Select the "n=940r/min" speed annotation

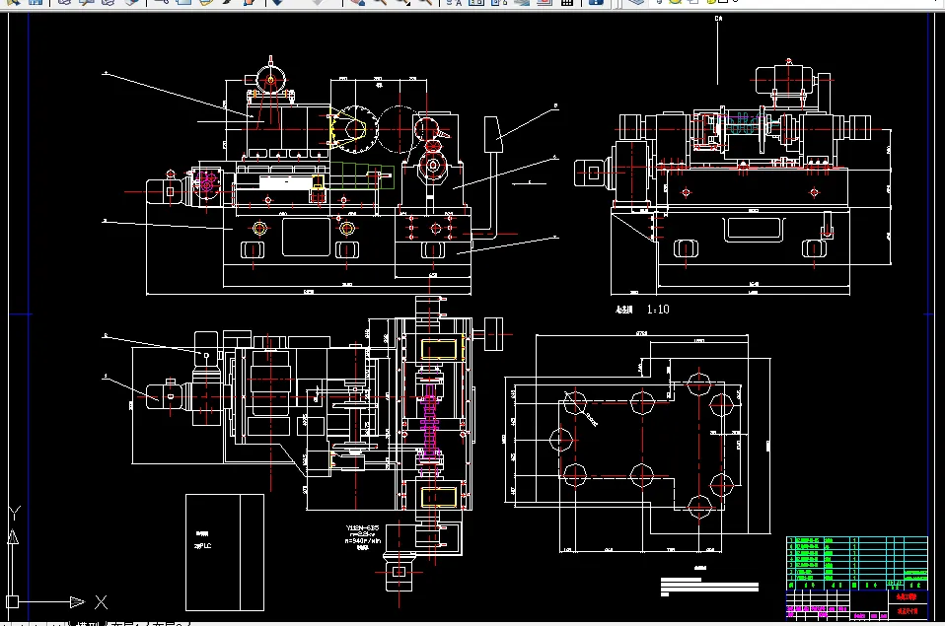pos(363,541)
